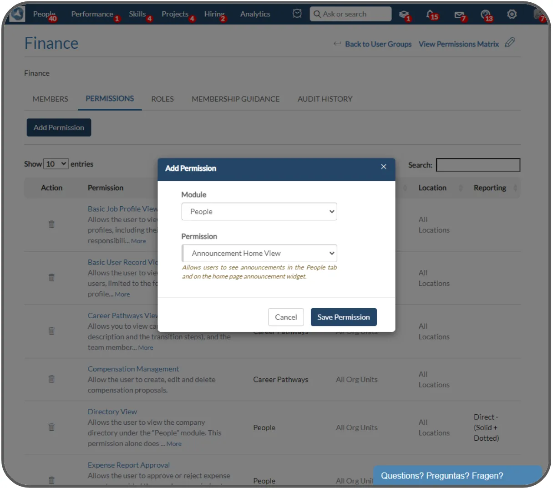Screen dimensions: 553x488
Task: Go Back to User Groups
Action: 378,44
